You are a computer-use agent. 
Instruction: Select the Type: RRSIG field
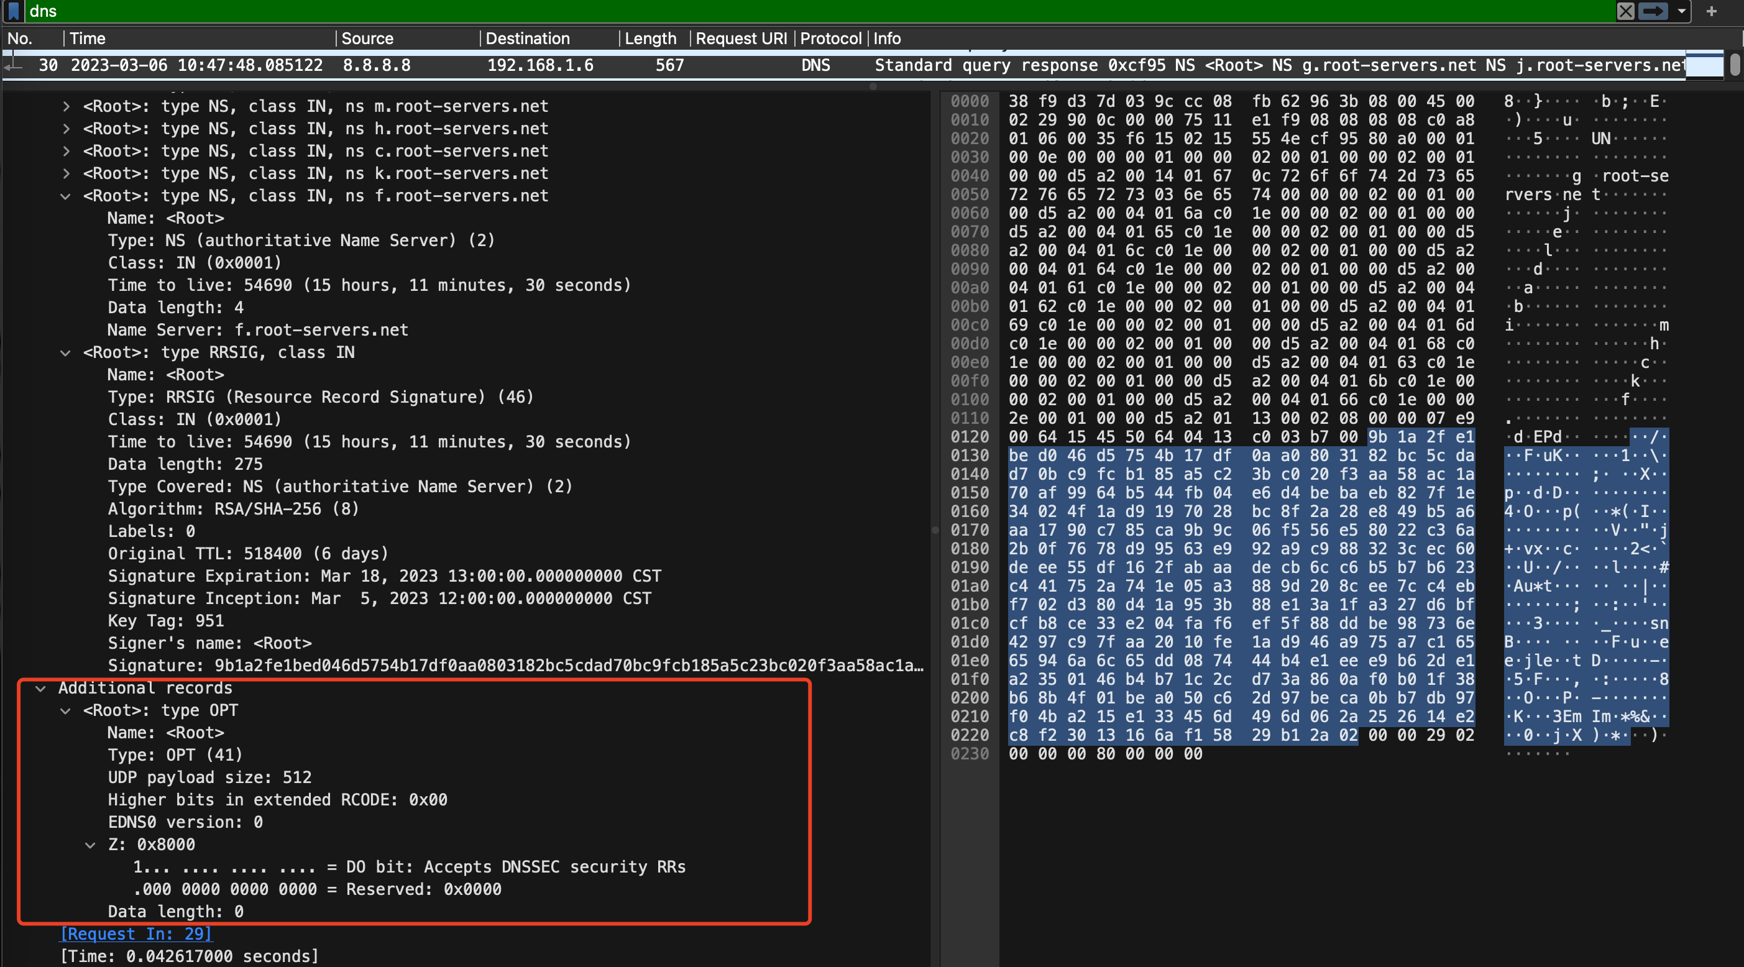[x=321, y=397]
